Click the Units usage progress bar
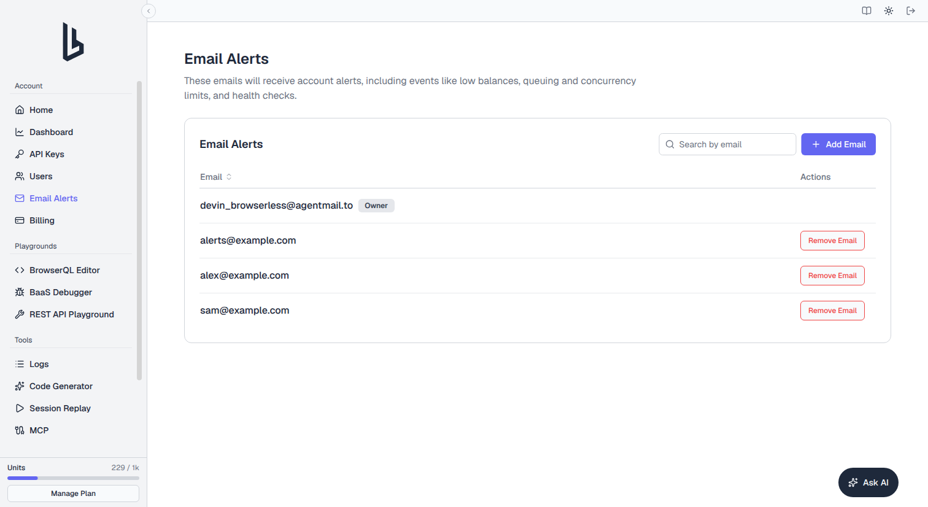 pyautogui.click(x=73, y=478)
